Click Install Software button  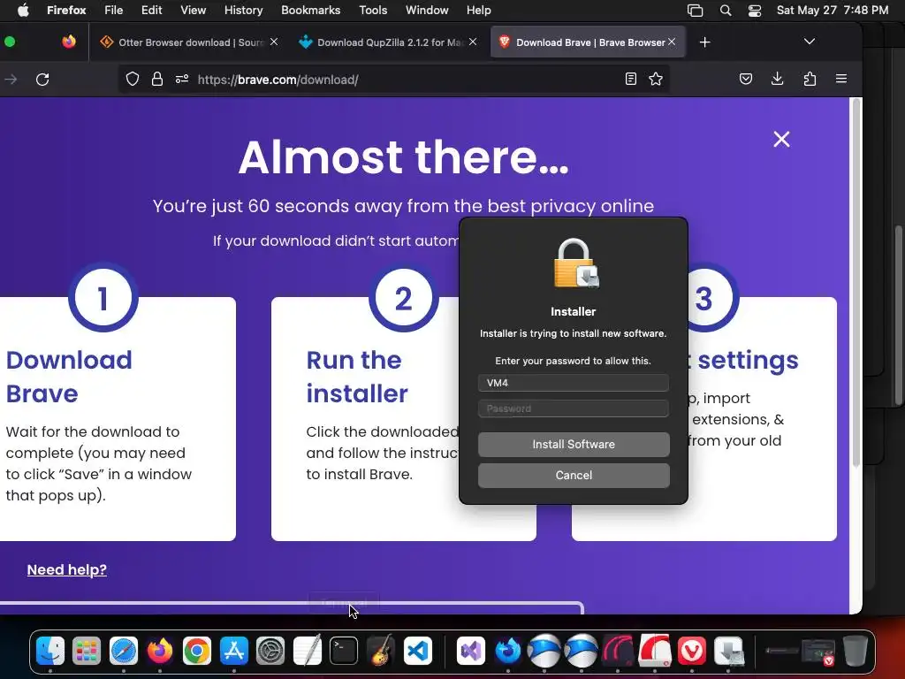coord(574,445)
